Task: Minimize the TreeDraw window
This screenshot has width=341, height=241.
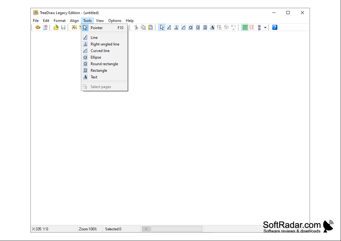Action: tap(274, 13)
